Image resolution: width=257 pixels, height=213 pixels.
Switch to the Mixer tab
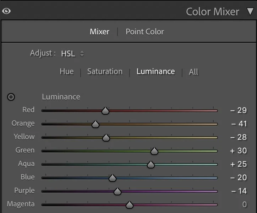99,32
